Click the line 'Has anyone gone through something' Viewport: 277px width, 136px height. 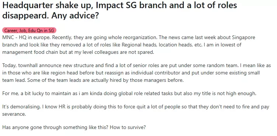coord(74,127)
